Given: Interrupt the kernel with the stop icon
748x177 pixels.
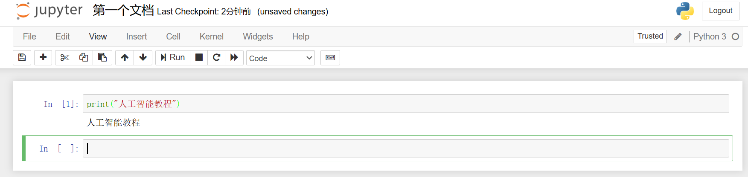Looking at the screenshot, I should coord(199,58).
